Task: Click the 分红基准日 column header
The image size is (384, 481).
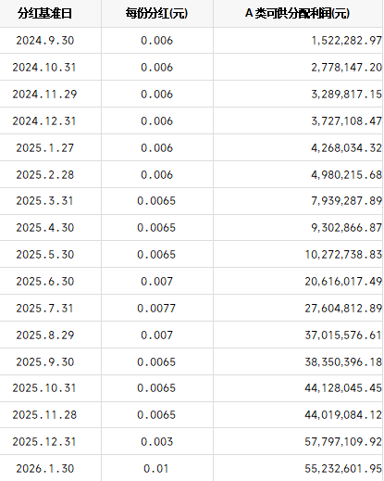Action: click(x=44, y=13)
